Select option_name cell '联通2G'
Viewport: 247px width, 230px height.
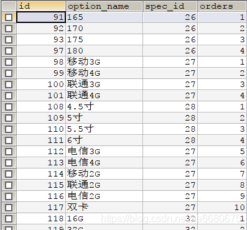pos(105,185)
